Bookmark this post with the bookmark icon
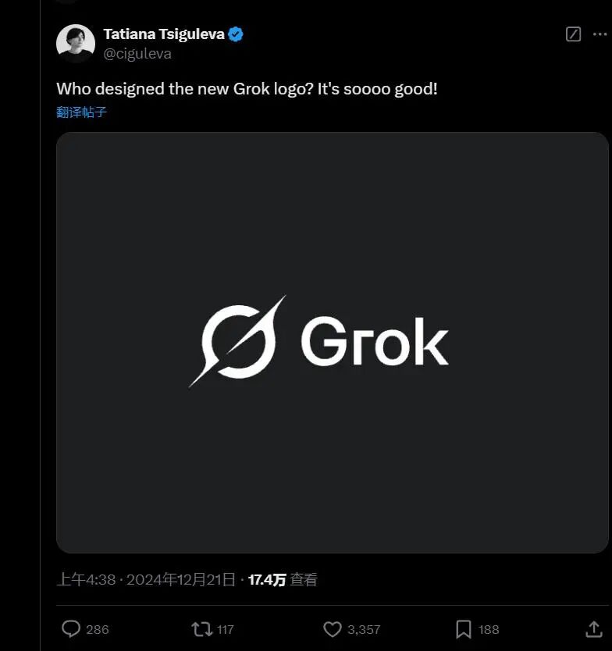The height and width of the screenshot is (651, 612). coord(463,629)
